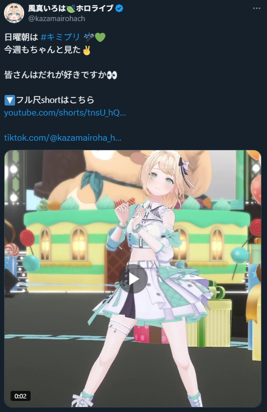267x412 pixels.
Task: Click the microphone emoji after the hashtag
Action: (x=89, y=37)
